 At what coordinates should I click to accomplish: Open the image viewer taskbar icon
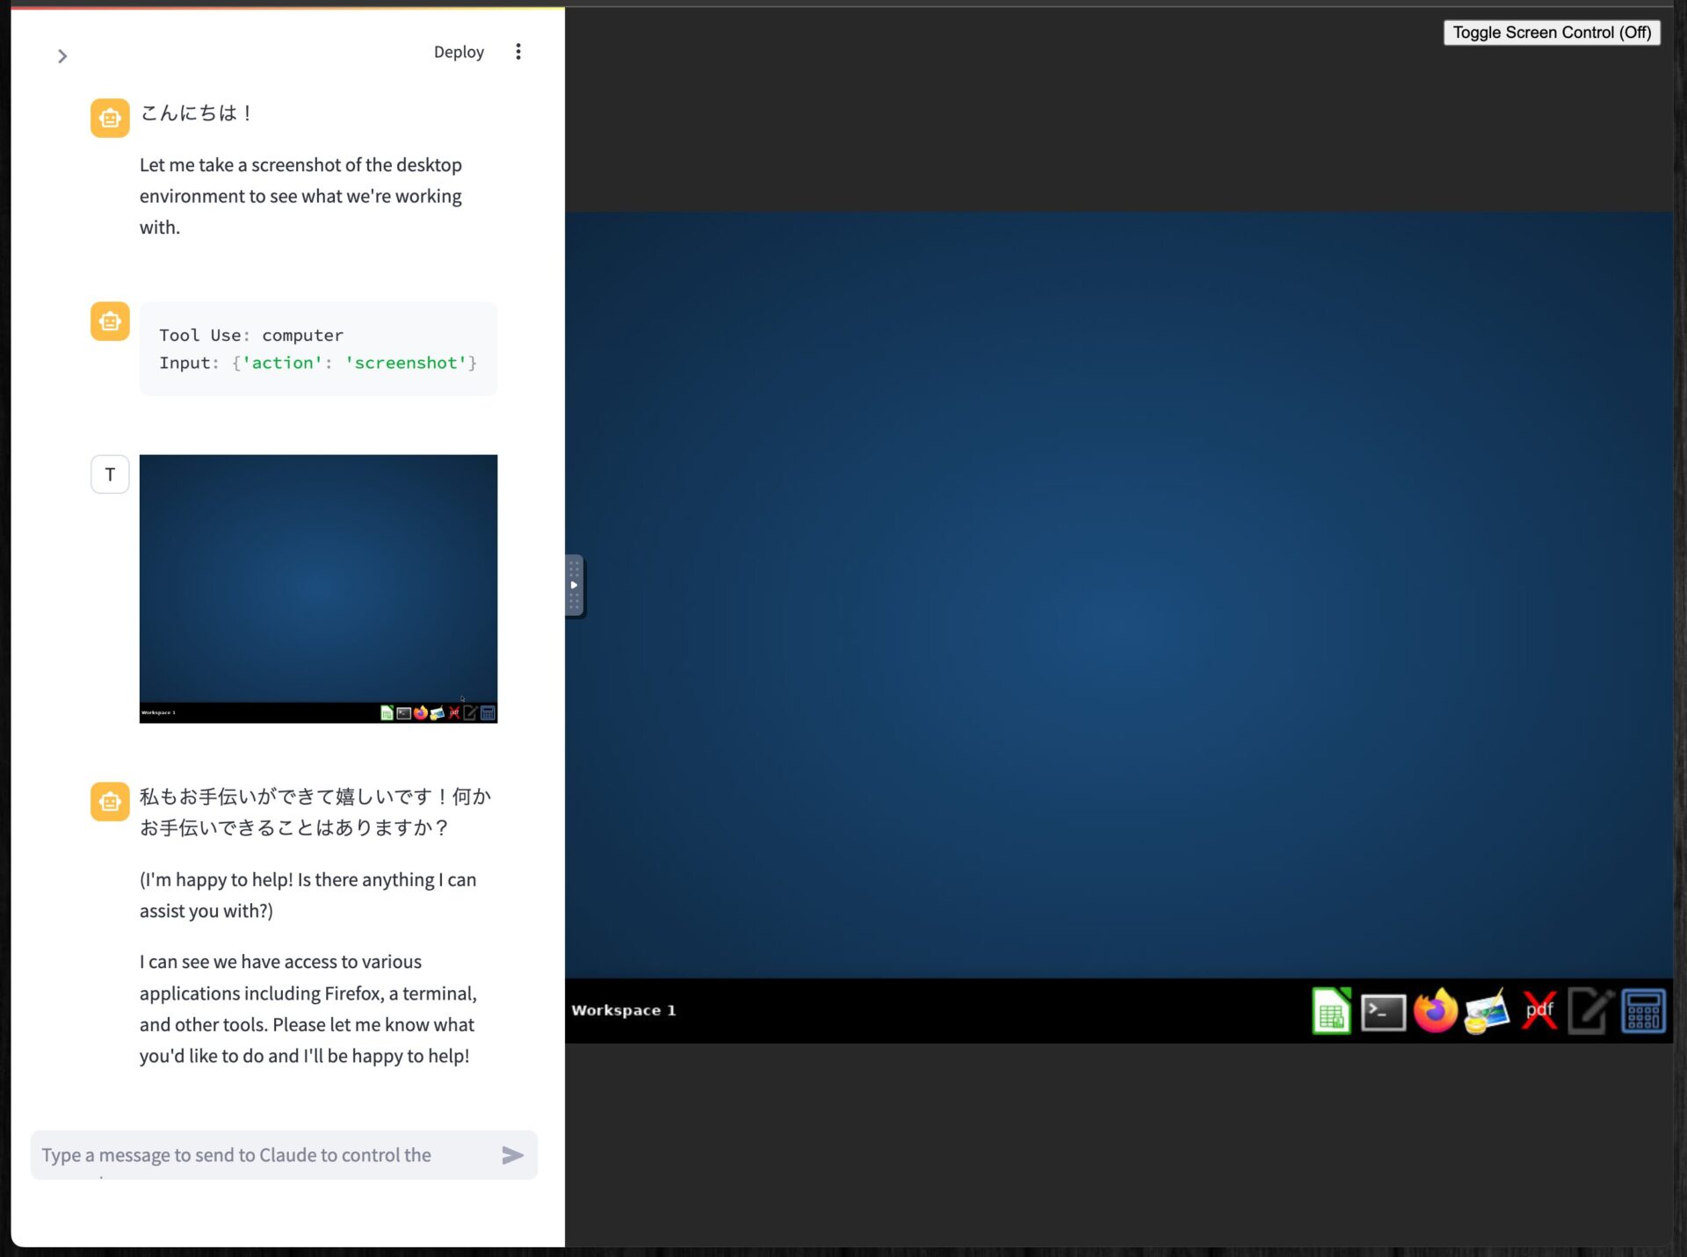[x=1487, y=1012]
